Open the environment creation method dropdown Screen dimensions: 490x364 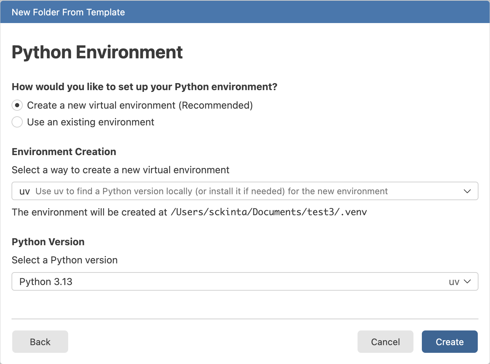[x=245, y=191]
